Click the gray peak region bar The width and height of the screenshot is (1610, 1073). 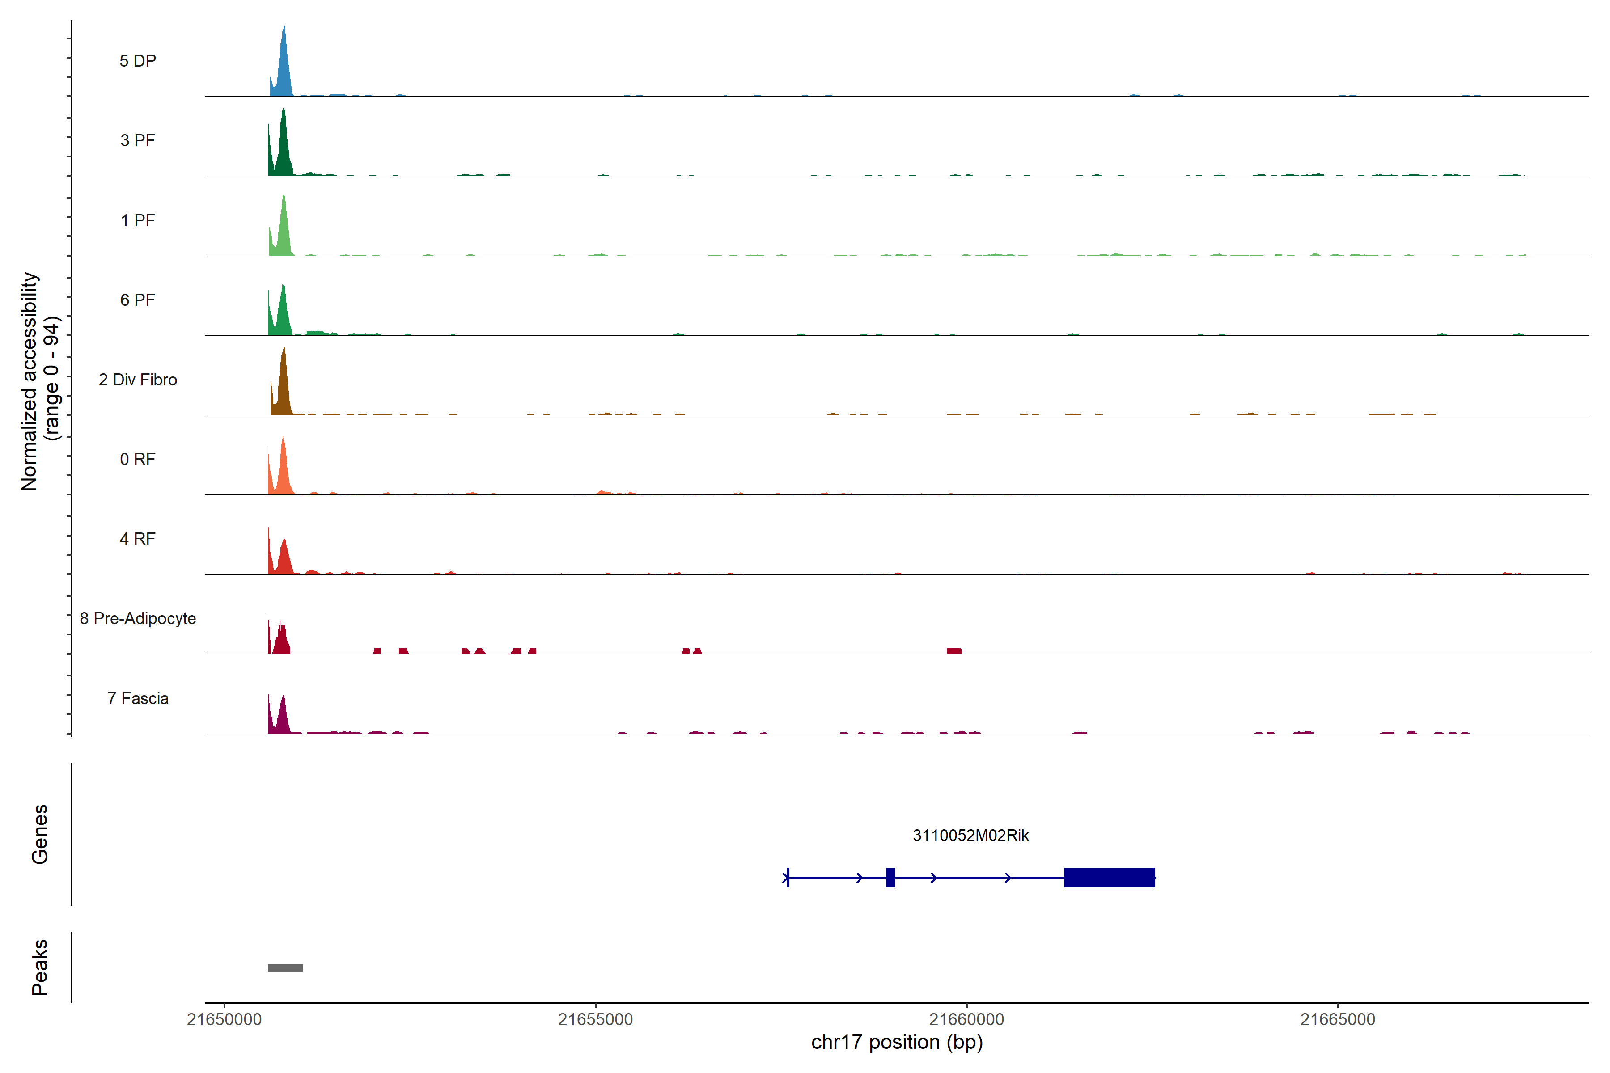[x=285, y=967]
